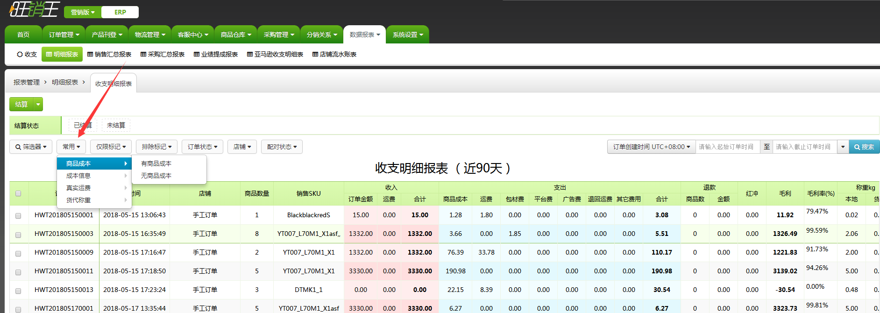Click the 销售SKU column header
This screenshot has width=880, height=313.
[308, 193]
